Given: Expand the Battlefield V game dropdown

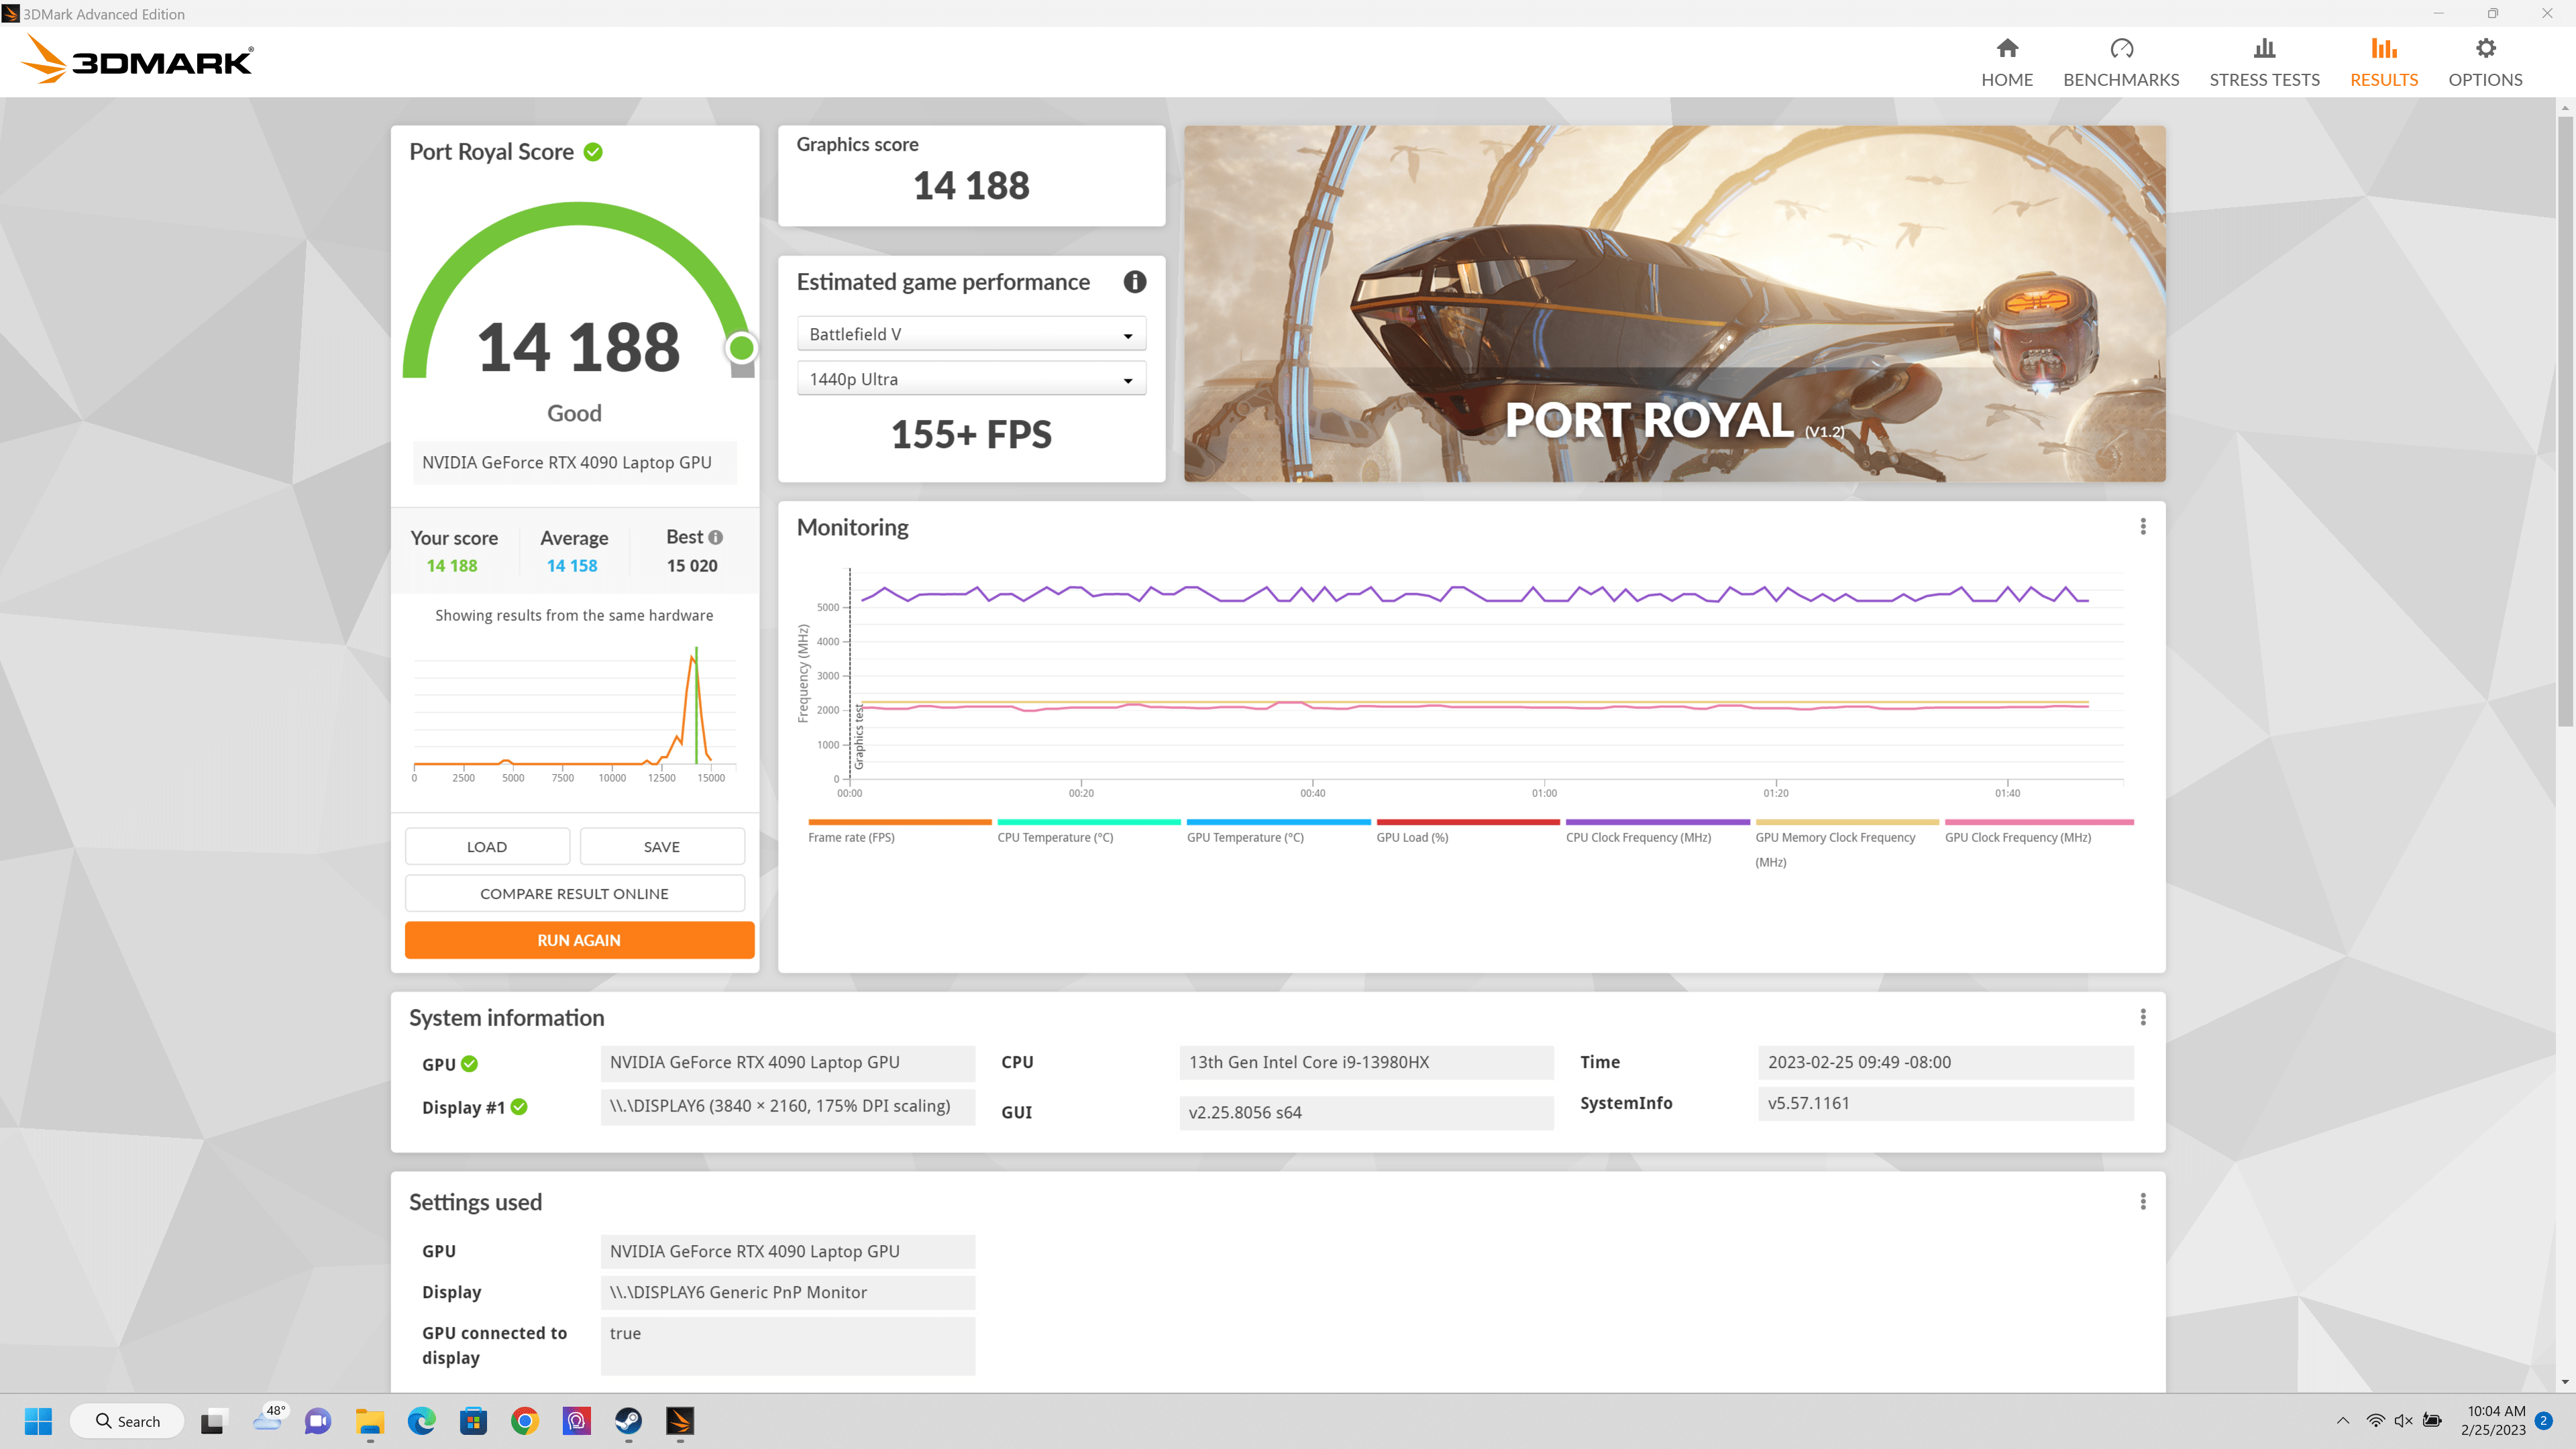Looking at the screenshot, I should pyautogui.click(x=971, y=334).
